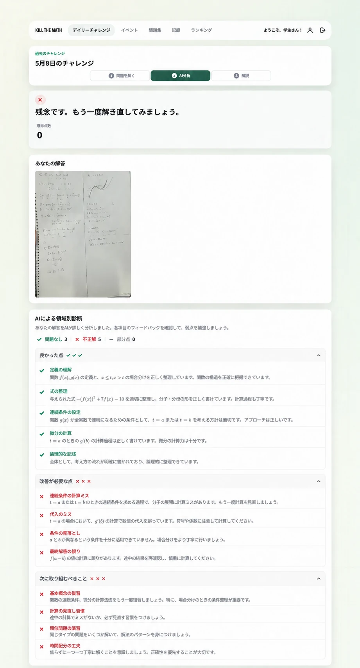Click the red X incorrect result icon
Screen dimensions: 360x668
40,100
